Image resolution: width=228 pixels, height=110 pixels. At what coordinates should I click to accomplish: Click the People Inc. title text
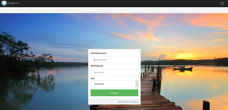[14, 3]
